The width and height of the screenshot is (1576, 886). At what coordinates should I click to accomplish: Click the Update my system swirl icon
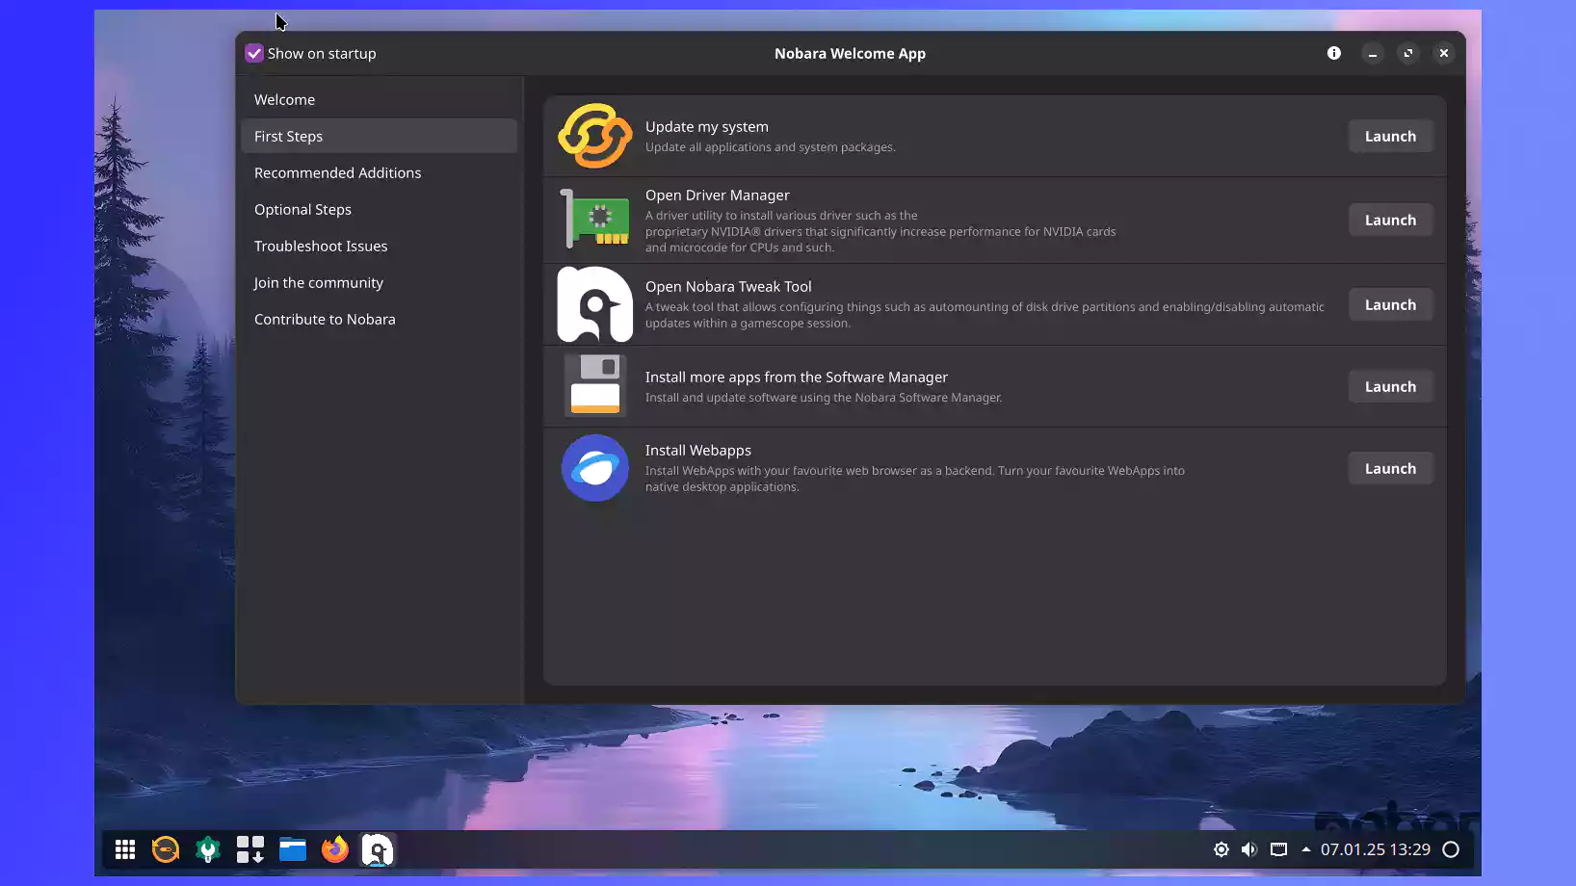[x=595, y=136]
